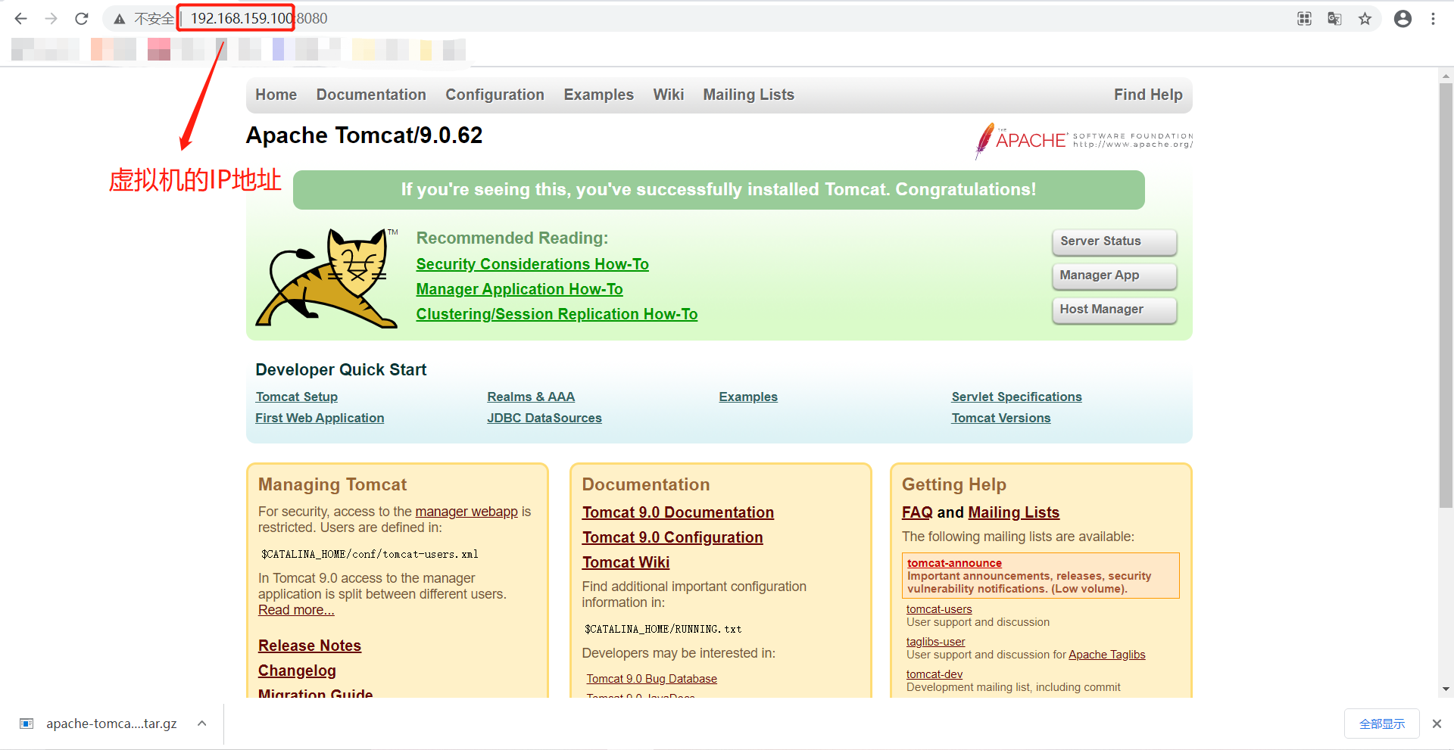Image resolution: width=1454 pixels, height=750 pixels.
Task: Click the browser forward arrow
Action: (x=51, y=18)
